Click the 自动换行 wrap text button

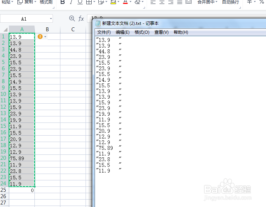click(230, 2)
